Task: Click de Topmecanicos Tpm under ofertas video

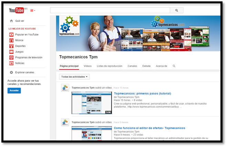Action: [126, 132]
